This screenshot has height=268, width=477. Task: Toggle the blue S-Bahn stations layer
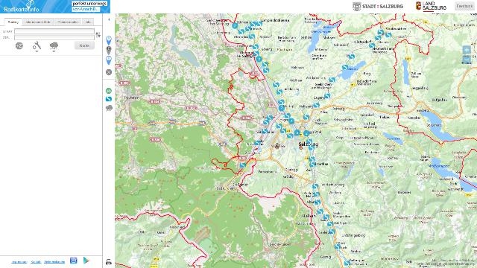click(109, 99)
